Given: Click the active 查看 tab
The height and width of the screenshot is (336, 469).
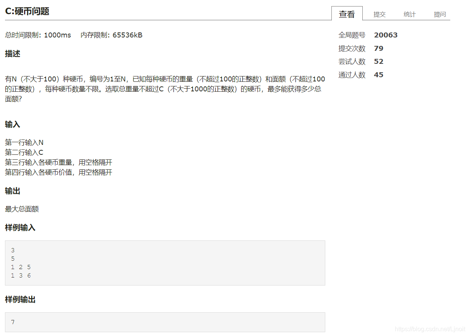Looking at the screenshot, I should coord(347,13).
